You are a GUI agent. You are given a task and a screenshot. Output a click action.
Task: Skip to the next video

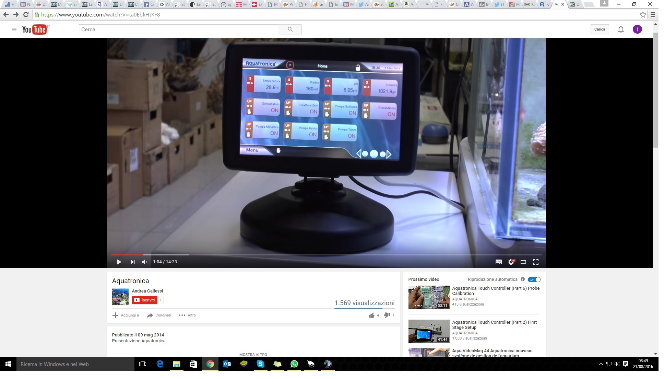(x=133, y=262)
